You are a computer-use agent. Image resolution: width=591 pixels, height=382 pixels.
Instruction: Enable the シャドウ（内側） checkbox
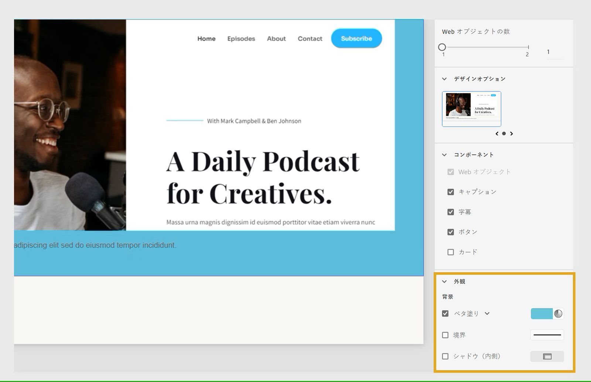(445, 356)
